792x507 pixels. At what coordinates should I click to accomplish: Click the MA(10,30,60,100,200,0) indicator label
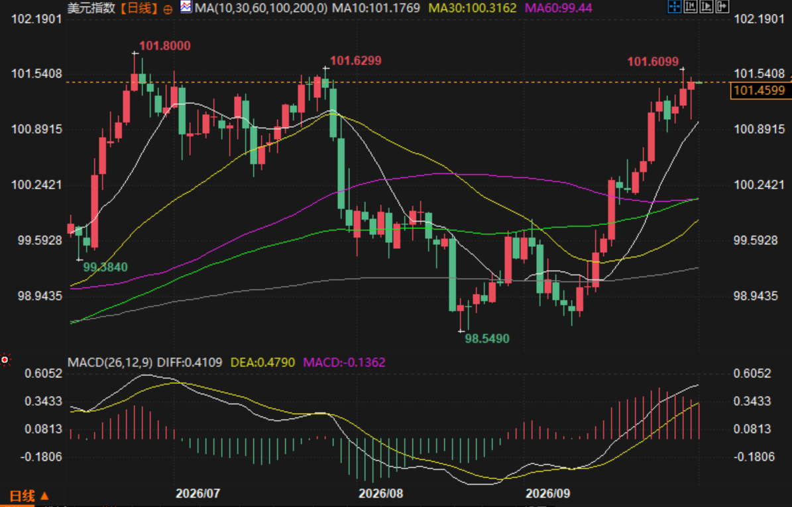[x=260, y=8]
